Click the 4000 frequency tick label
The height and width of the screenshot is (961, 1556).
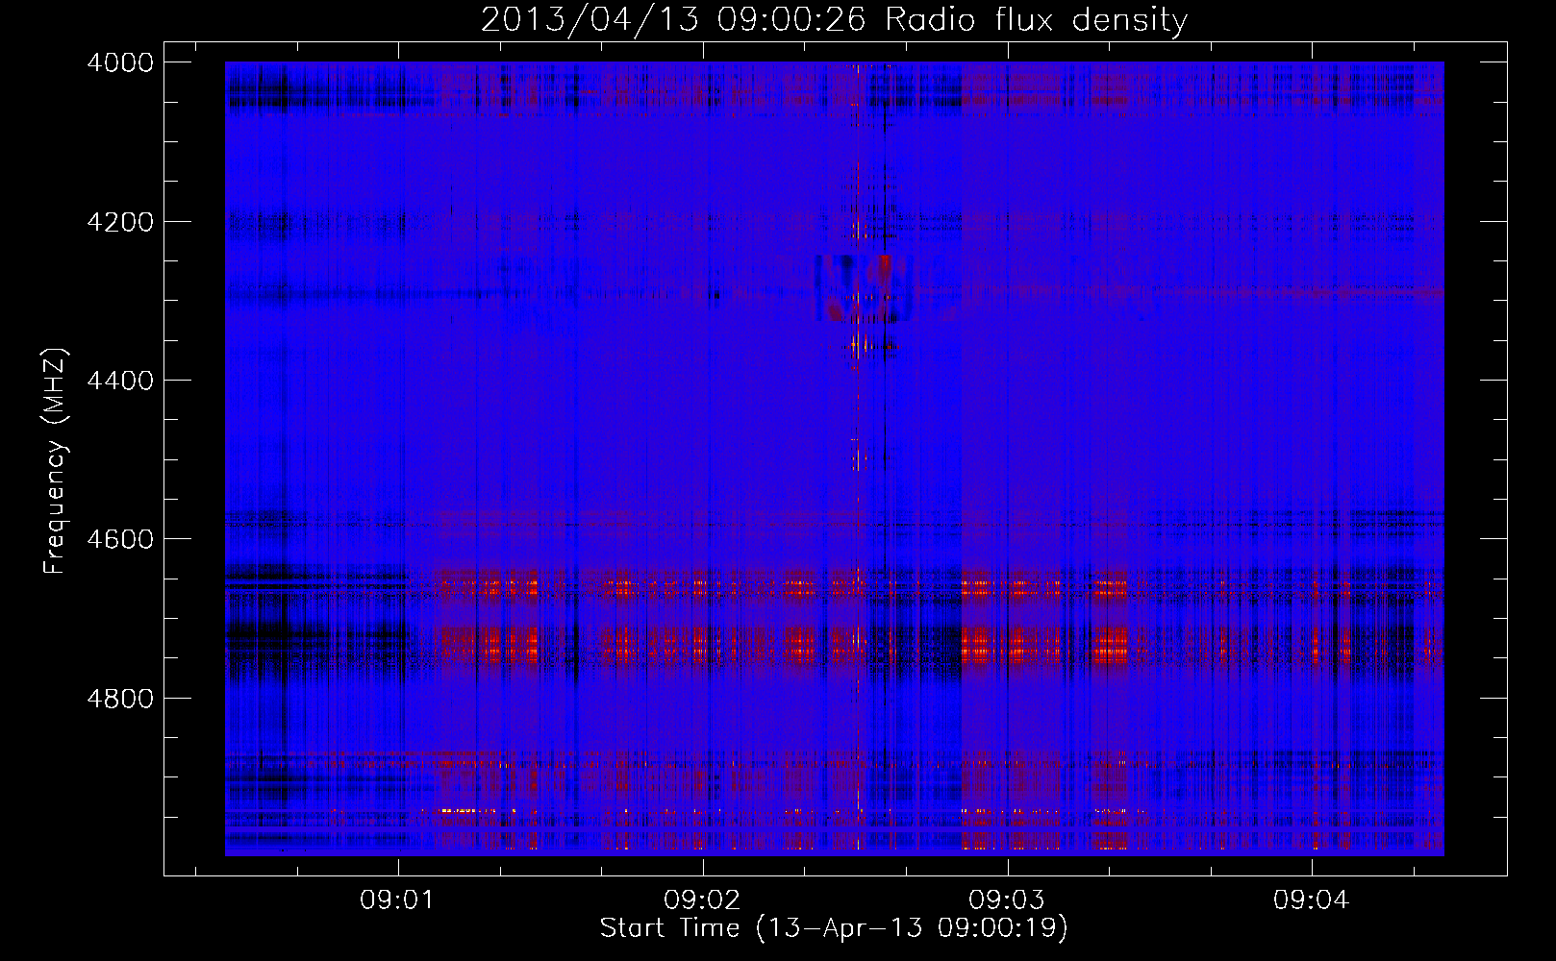tap(120, 62)
